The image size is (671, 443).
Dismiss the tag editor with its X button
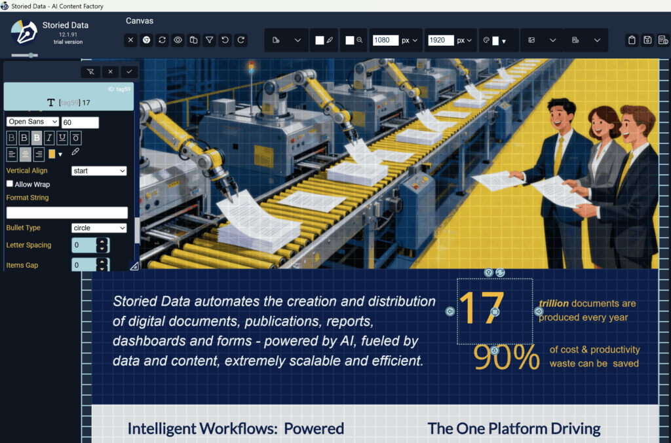(110, 71)
